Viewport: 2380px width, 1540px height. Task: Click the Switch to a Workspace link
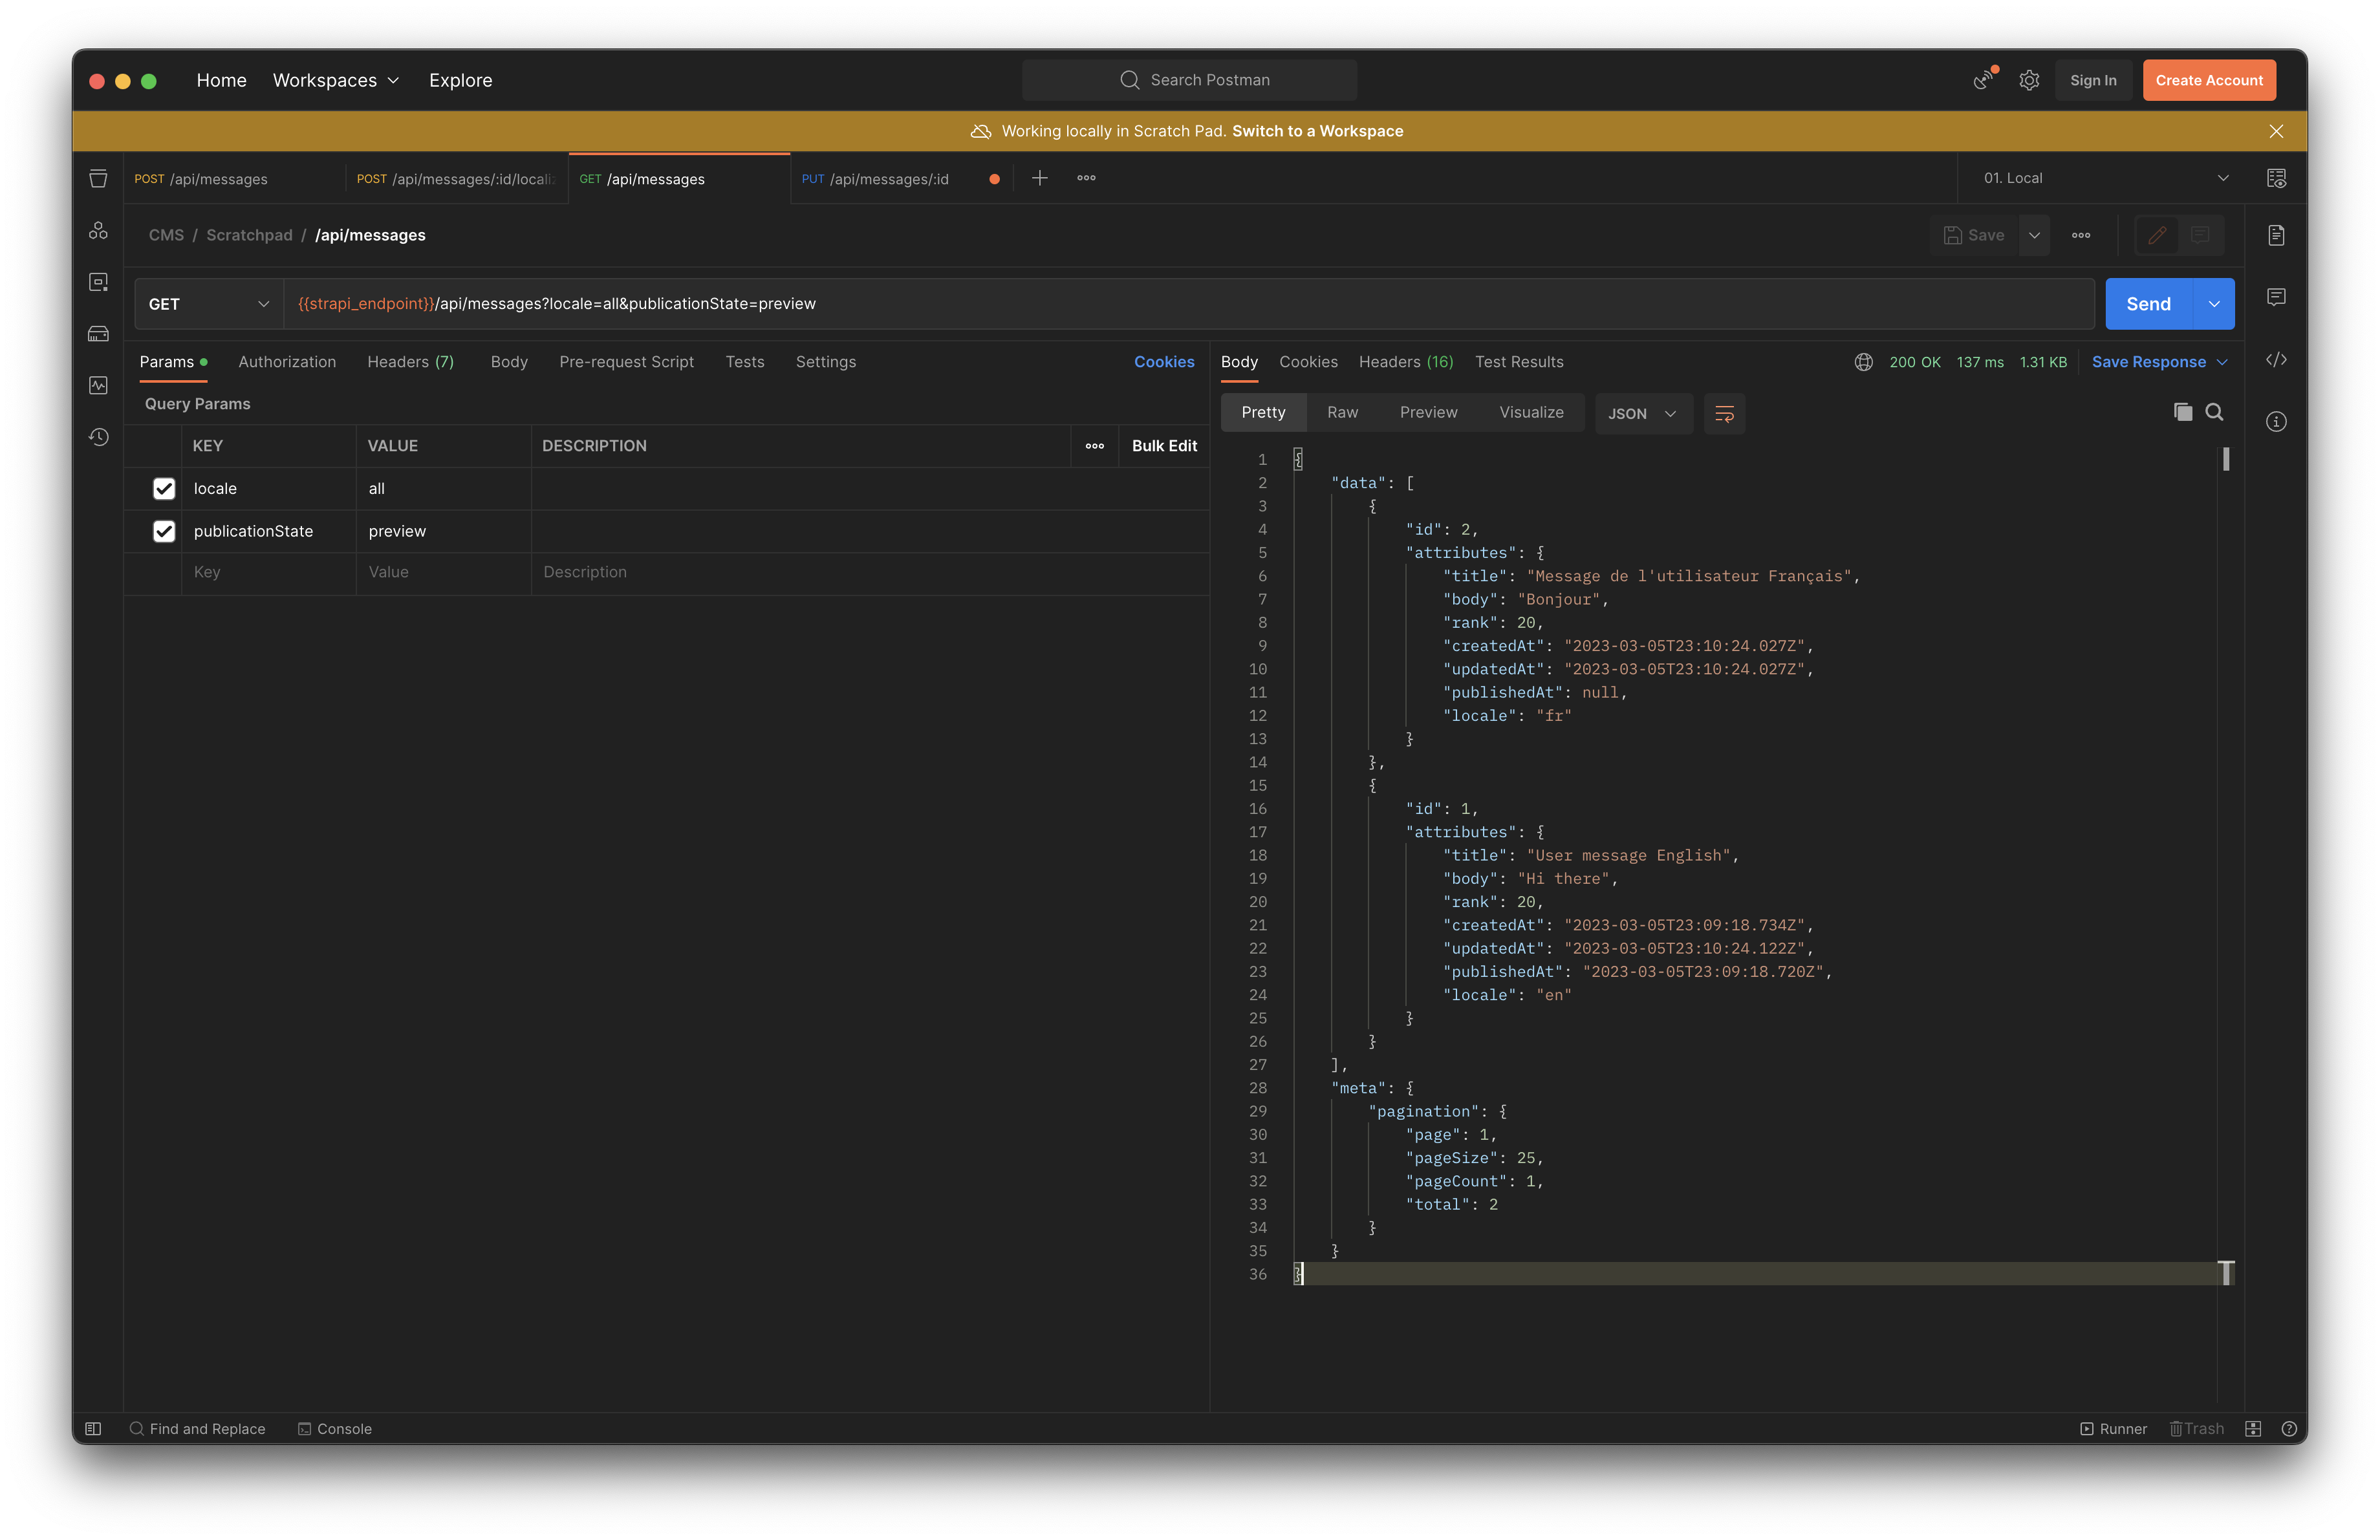click(x=1316, y=131)
